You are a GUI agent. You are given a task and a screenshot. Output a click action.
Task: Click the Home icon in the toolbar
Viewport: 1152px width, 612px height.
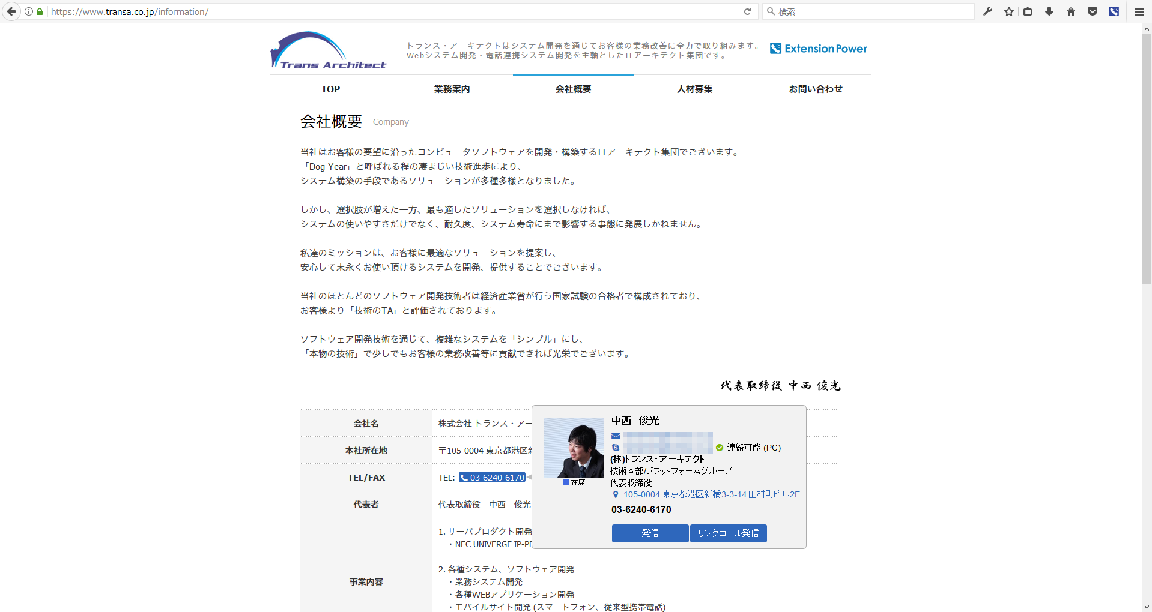tap(1071, 11)
